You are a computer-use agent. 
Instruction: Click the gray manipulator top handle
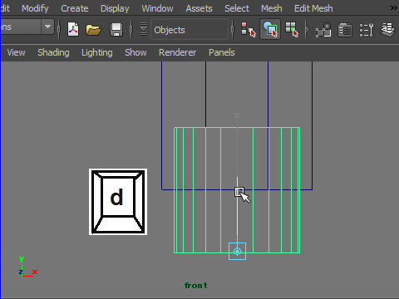(x=237, y=115)
